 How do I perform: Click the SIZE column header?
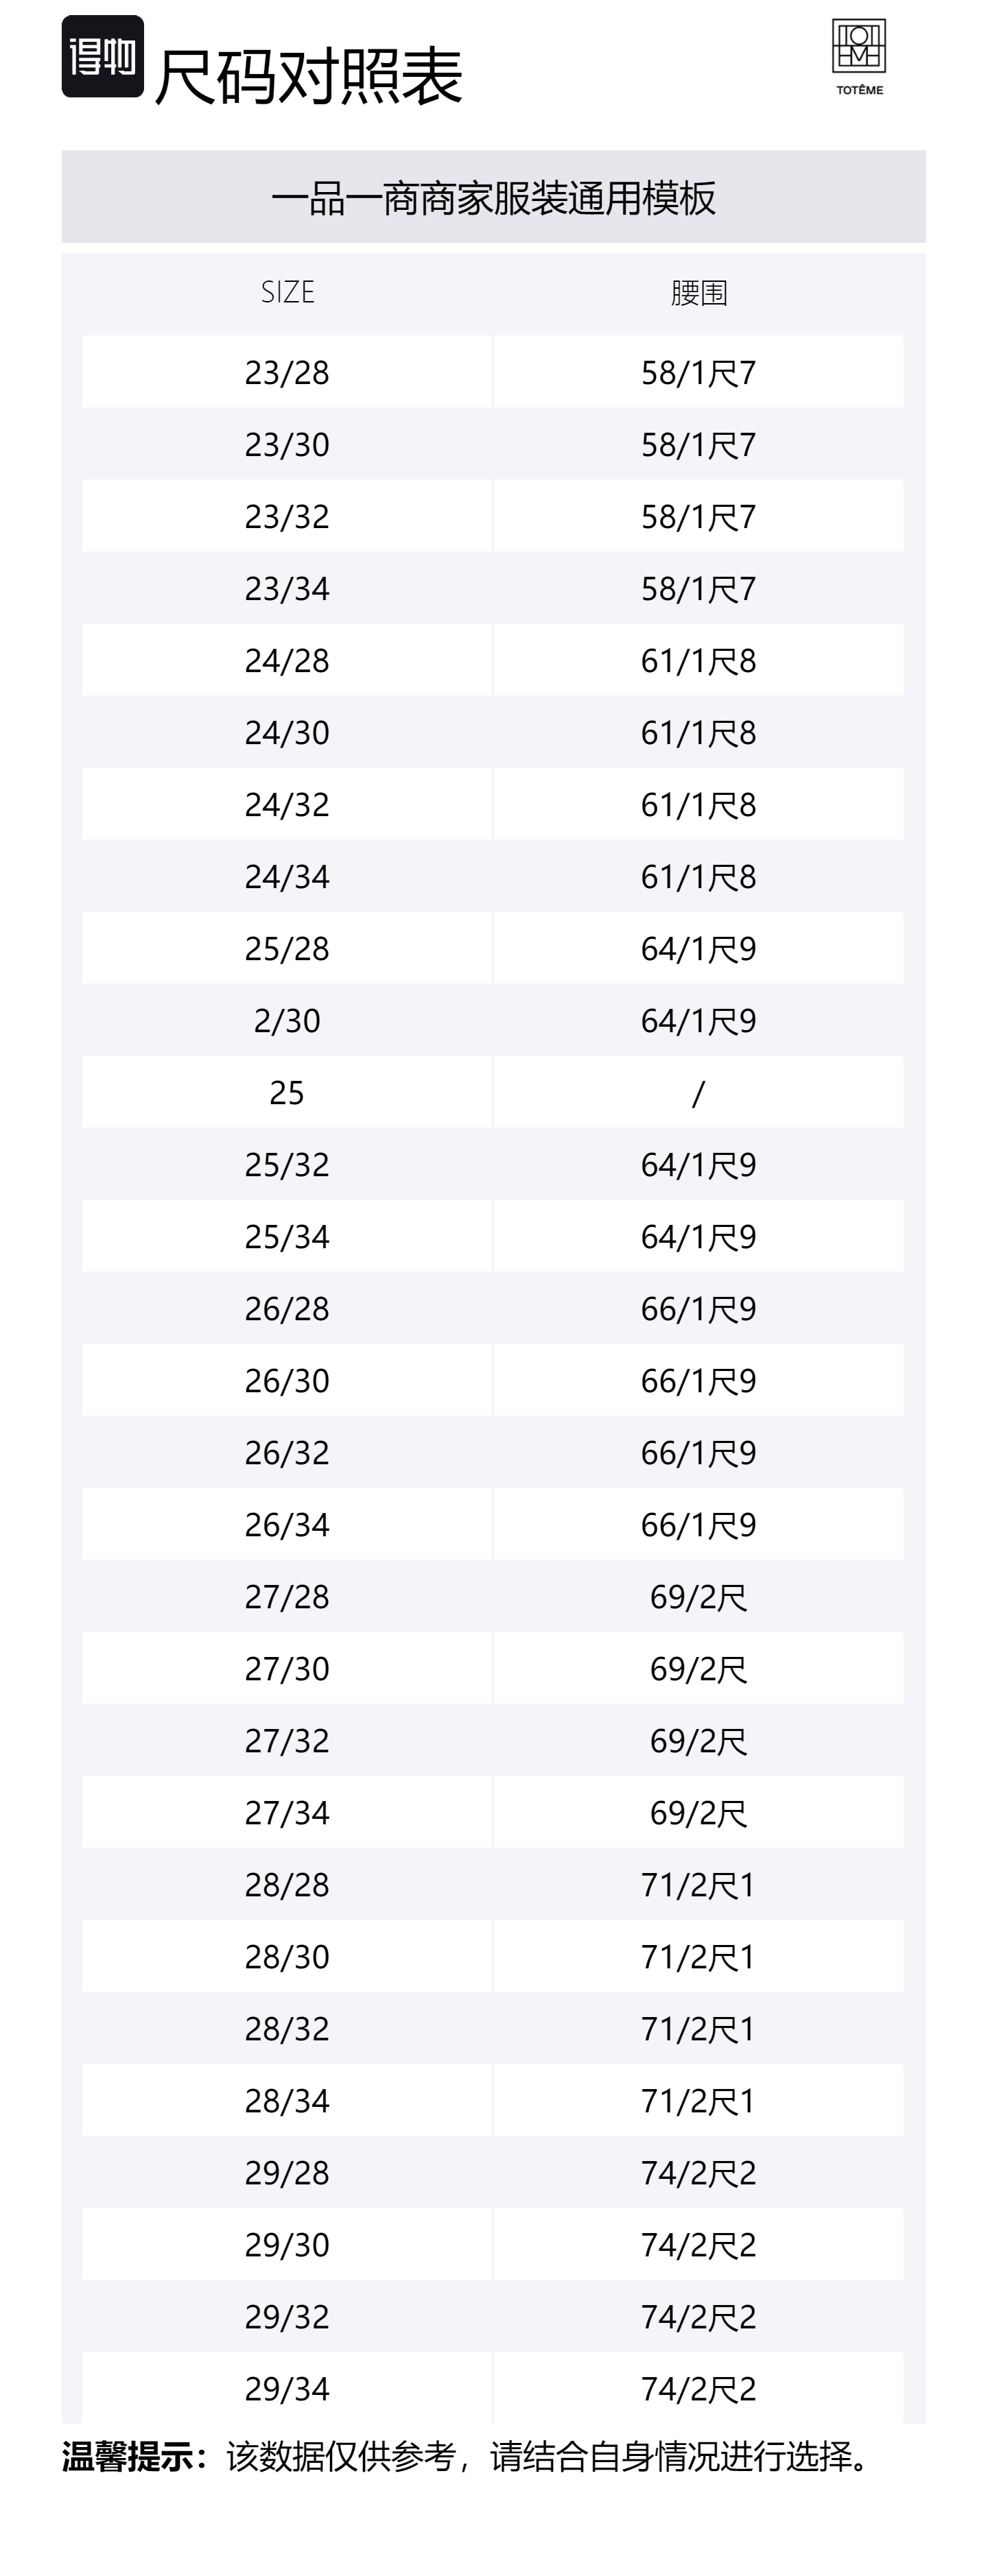point(287,292)
